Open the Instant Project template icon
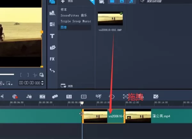 (52, 13)
